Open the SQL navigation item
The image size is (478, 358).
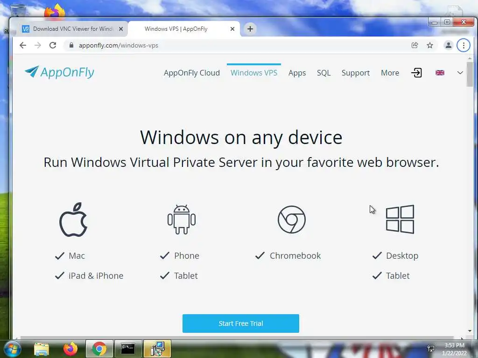click(324, 73)
